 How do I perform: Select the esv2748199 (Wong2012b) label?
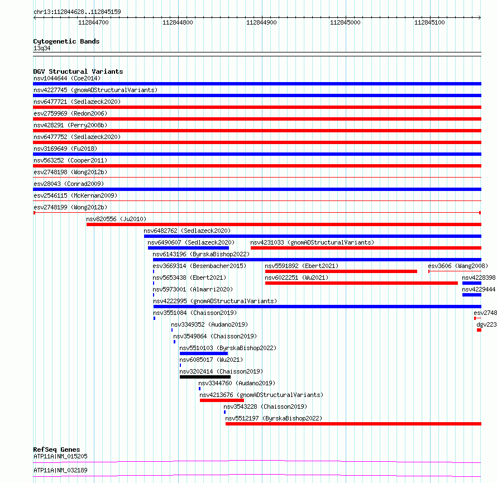tap(70, 207)
